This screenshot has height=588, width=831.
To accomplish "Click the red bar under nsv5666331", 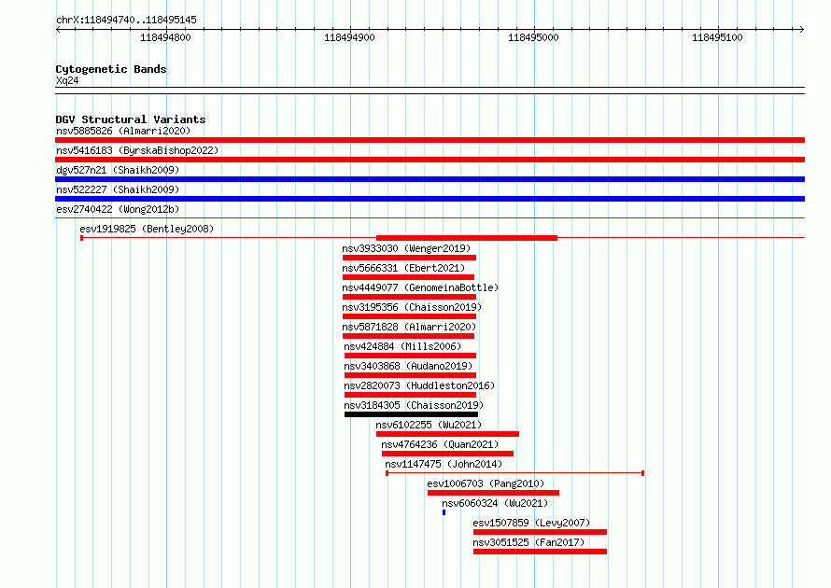I will point(408,277).
